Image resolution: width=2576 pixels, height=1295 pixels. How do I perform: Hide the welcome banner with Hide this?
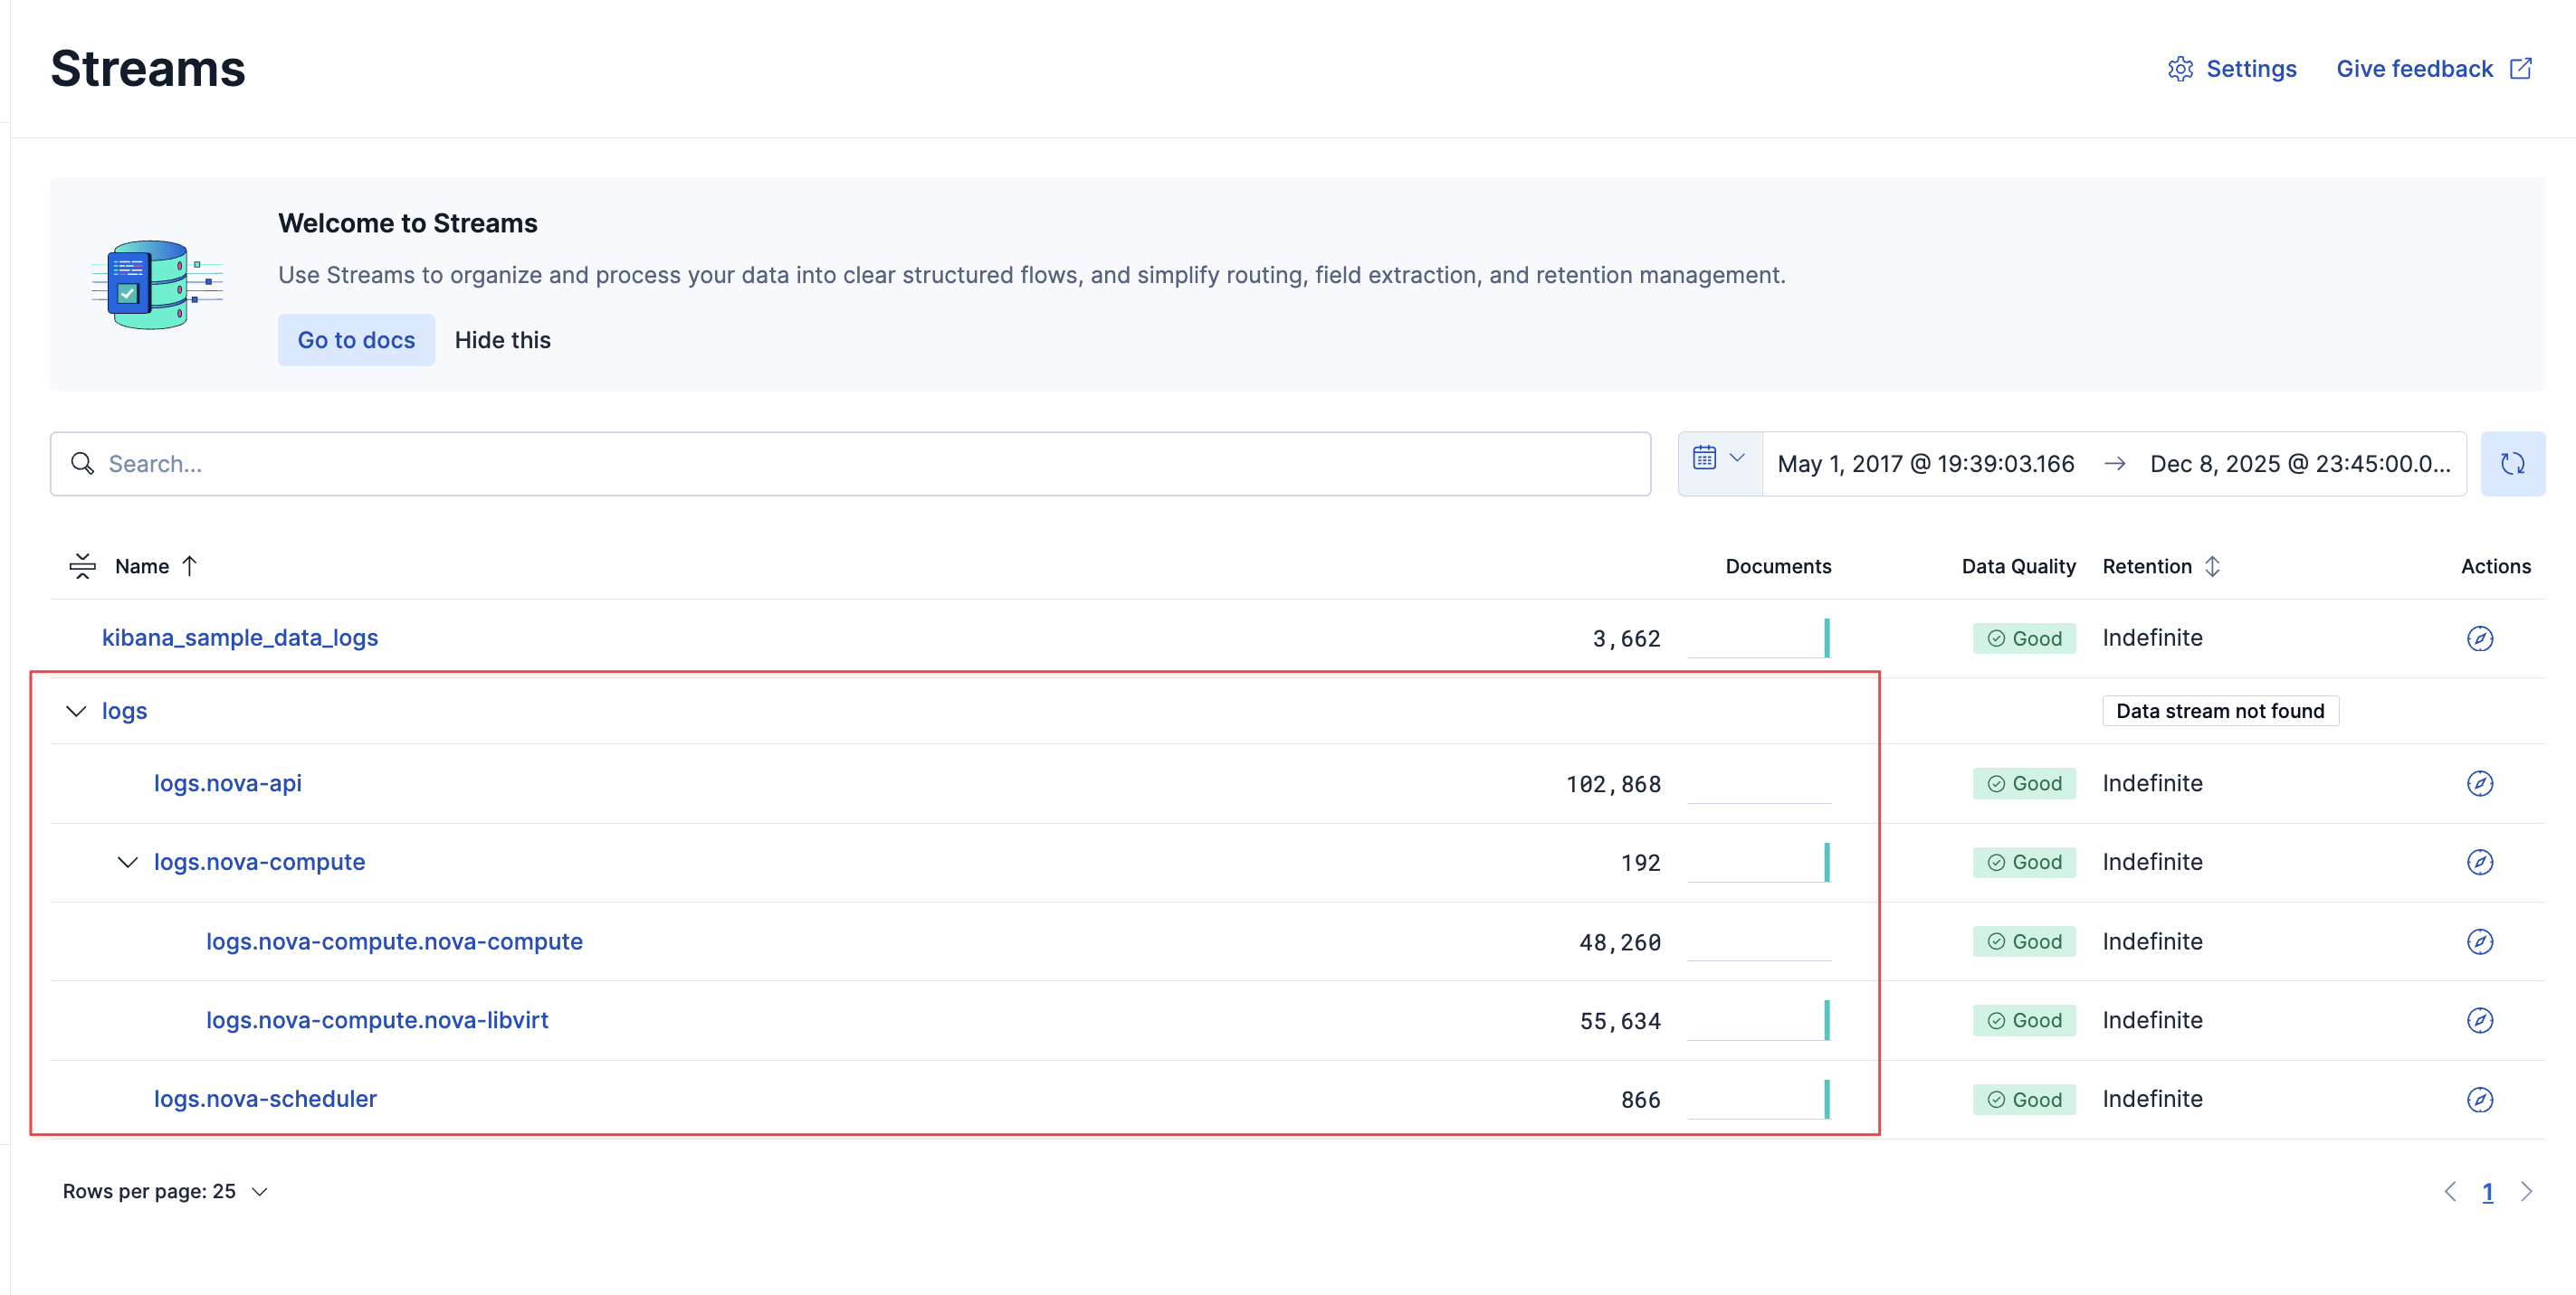[x=502, y=340]
